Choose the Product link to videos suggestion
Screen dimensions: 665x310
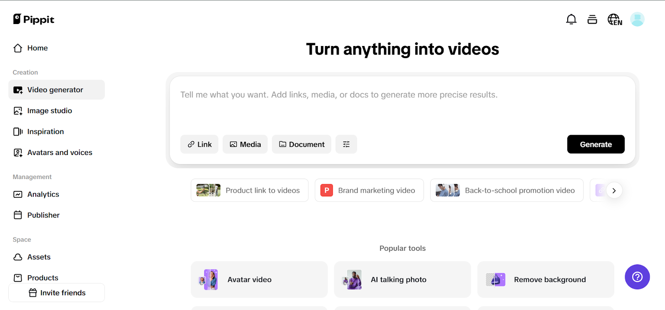click(x=249, y=190)
